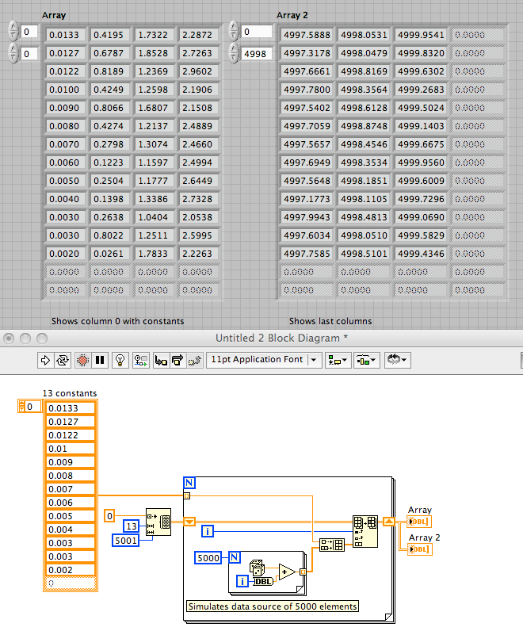Click the 5000 loop count constant
Image resolution: width=523 pixels, height=631 pixels.
tap(208, 558)
